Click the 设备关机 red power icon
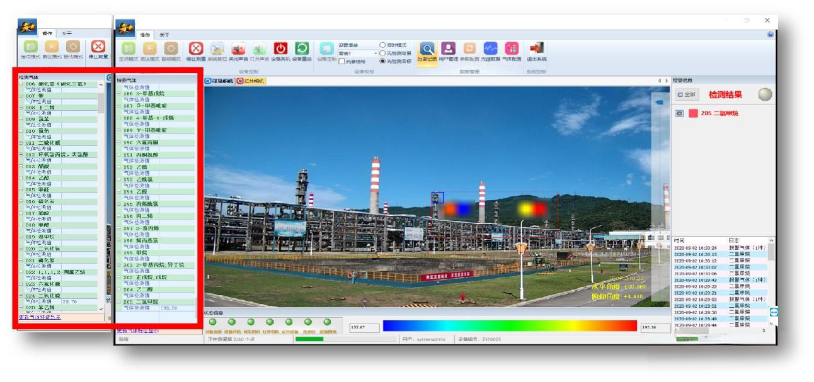 (281, 49)
